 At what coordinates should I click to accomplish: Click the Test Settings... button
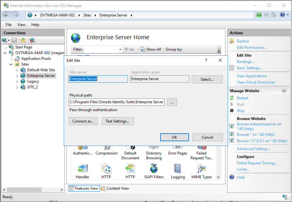coord(117,121)
